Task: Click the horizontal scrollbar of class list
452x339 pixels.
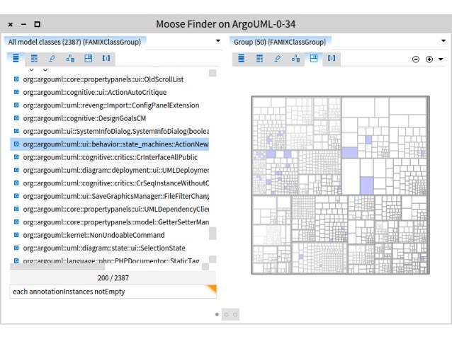Action: tap(57, 267)
